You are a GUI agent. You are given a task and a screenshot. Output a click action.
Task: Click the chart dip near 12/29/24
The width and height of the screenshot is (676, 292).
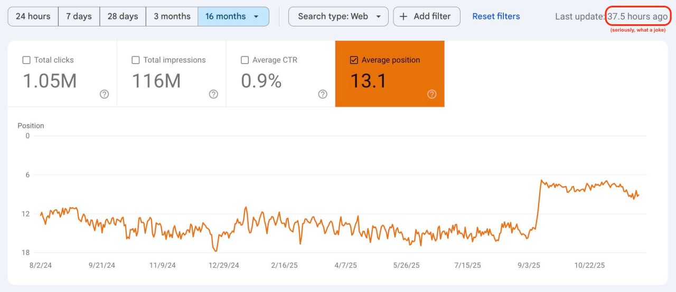(x=215, y=251)
